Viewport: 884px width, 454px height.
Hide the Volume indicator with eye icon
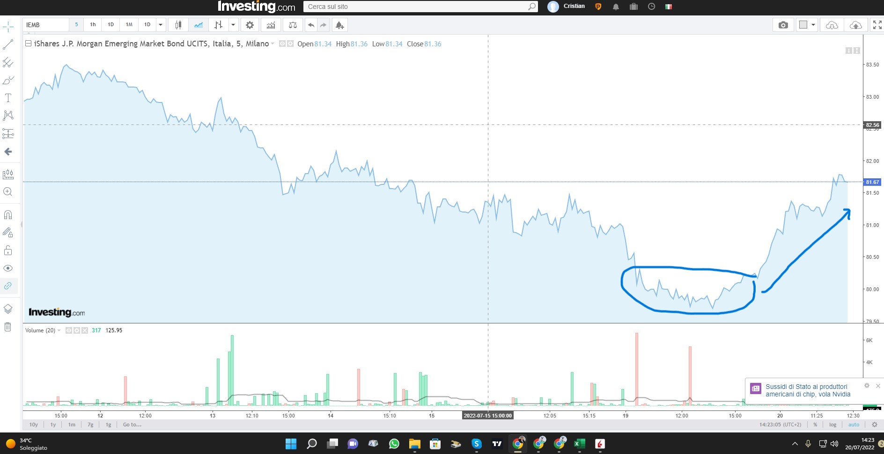tap(69, 330)
